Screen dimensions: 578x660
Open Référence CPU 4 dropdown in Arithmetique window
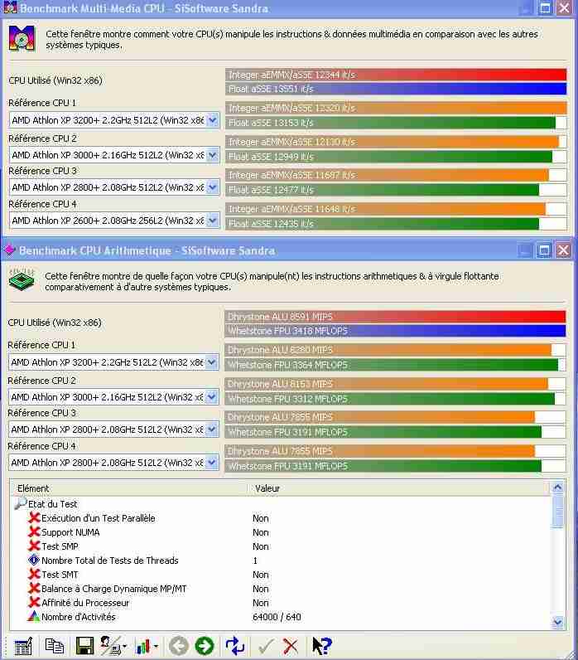[212, 463]
